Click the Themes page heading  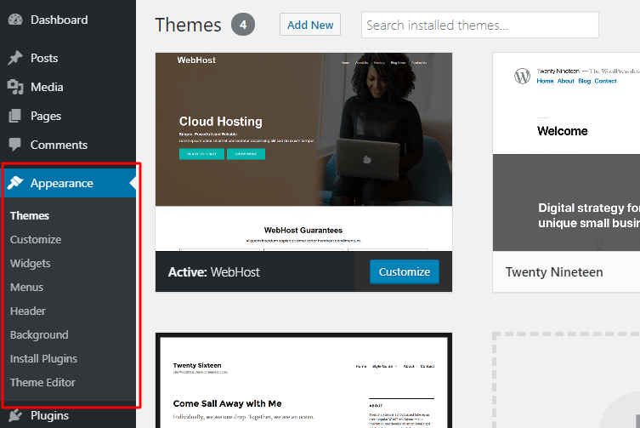point(188,25)
